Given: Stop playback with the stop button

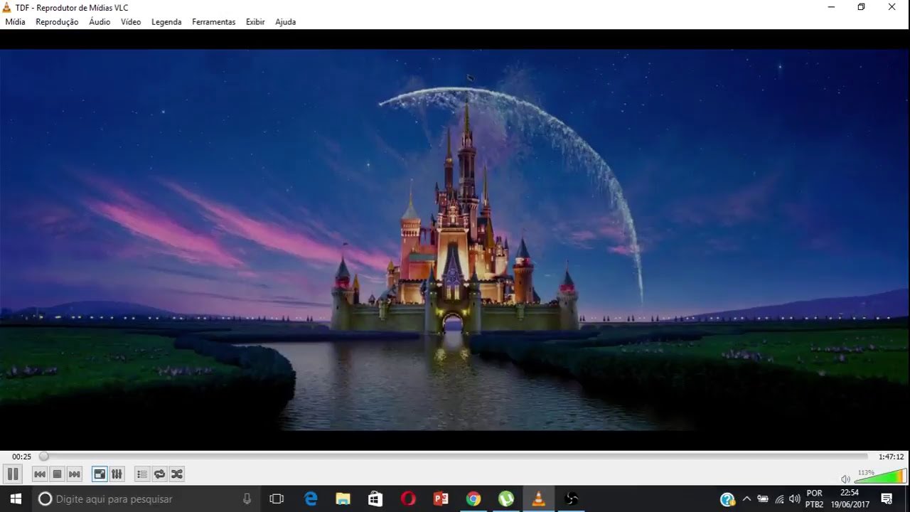Looking at the screenshot, I should 57,474.
